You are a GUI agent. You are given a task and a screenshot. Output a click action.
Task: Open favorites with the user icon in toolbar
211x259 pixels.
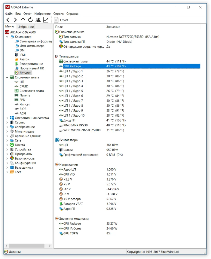(x=38, y=20)
